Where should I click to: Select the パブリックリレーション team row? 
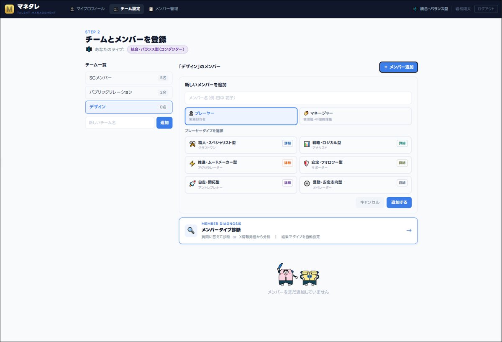point(129,93)
